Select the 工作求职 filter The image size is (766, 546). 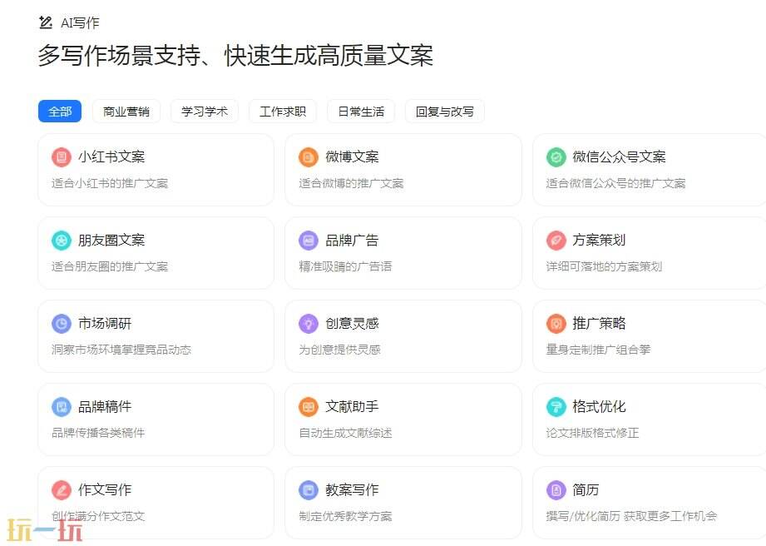[282, 111]
